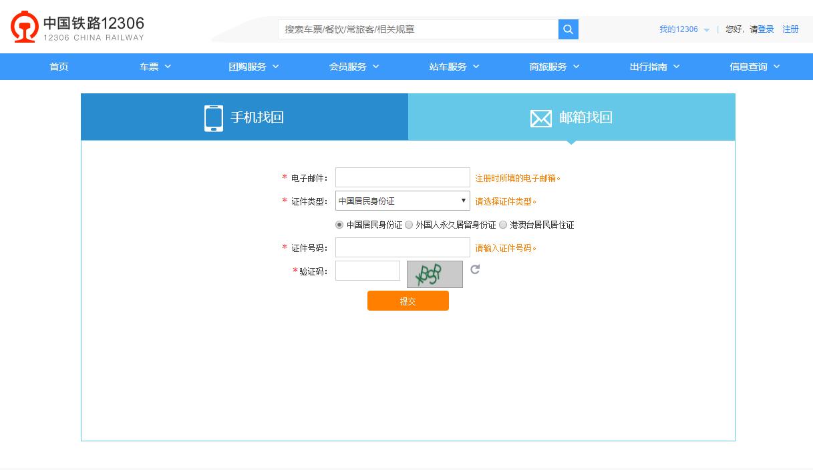Refresh the captcha image
The width and height of the screenshot is (813, 470).
pyautogui.click(x=474, y=270)
